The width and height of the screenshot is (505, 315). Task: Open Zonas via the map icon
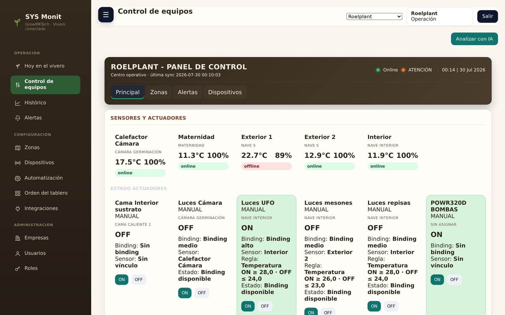(x=18, y=148)
